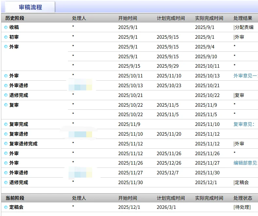Select the 初审 stage label
This screenshot has width=258, height=216.
14,37
